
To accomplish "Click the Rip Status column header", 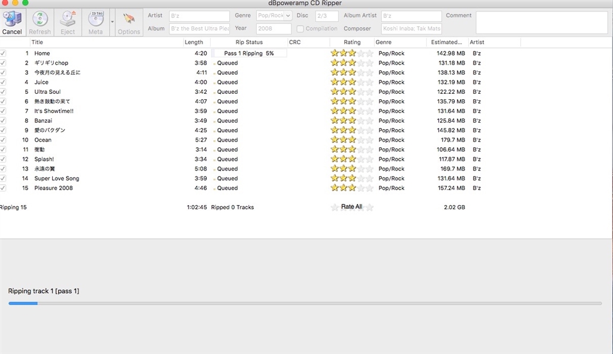I will 248,42.
